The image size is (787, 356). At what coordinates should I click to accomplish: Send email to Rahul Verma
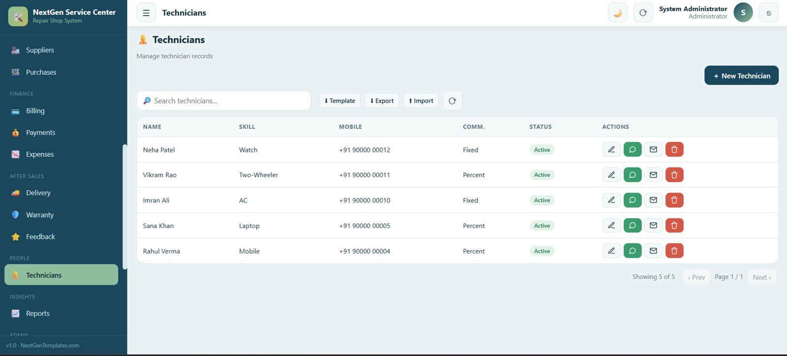point(653,251)
